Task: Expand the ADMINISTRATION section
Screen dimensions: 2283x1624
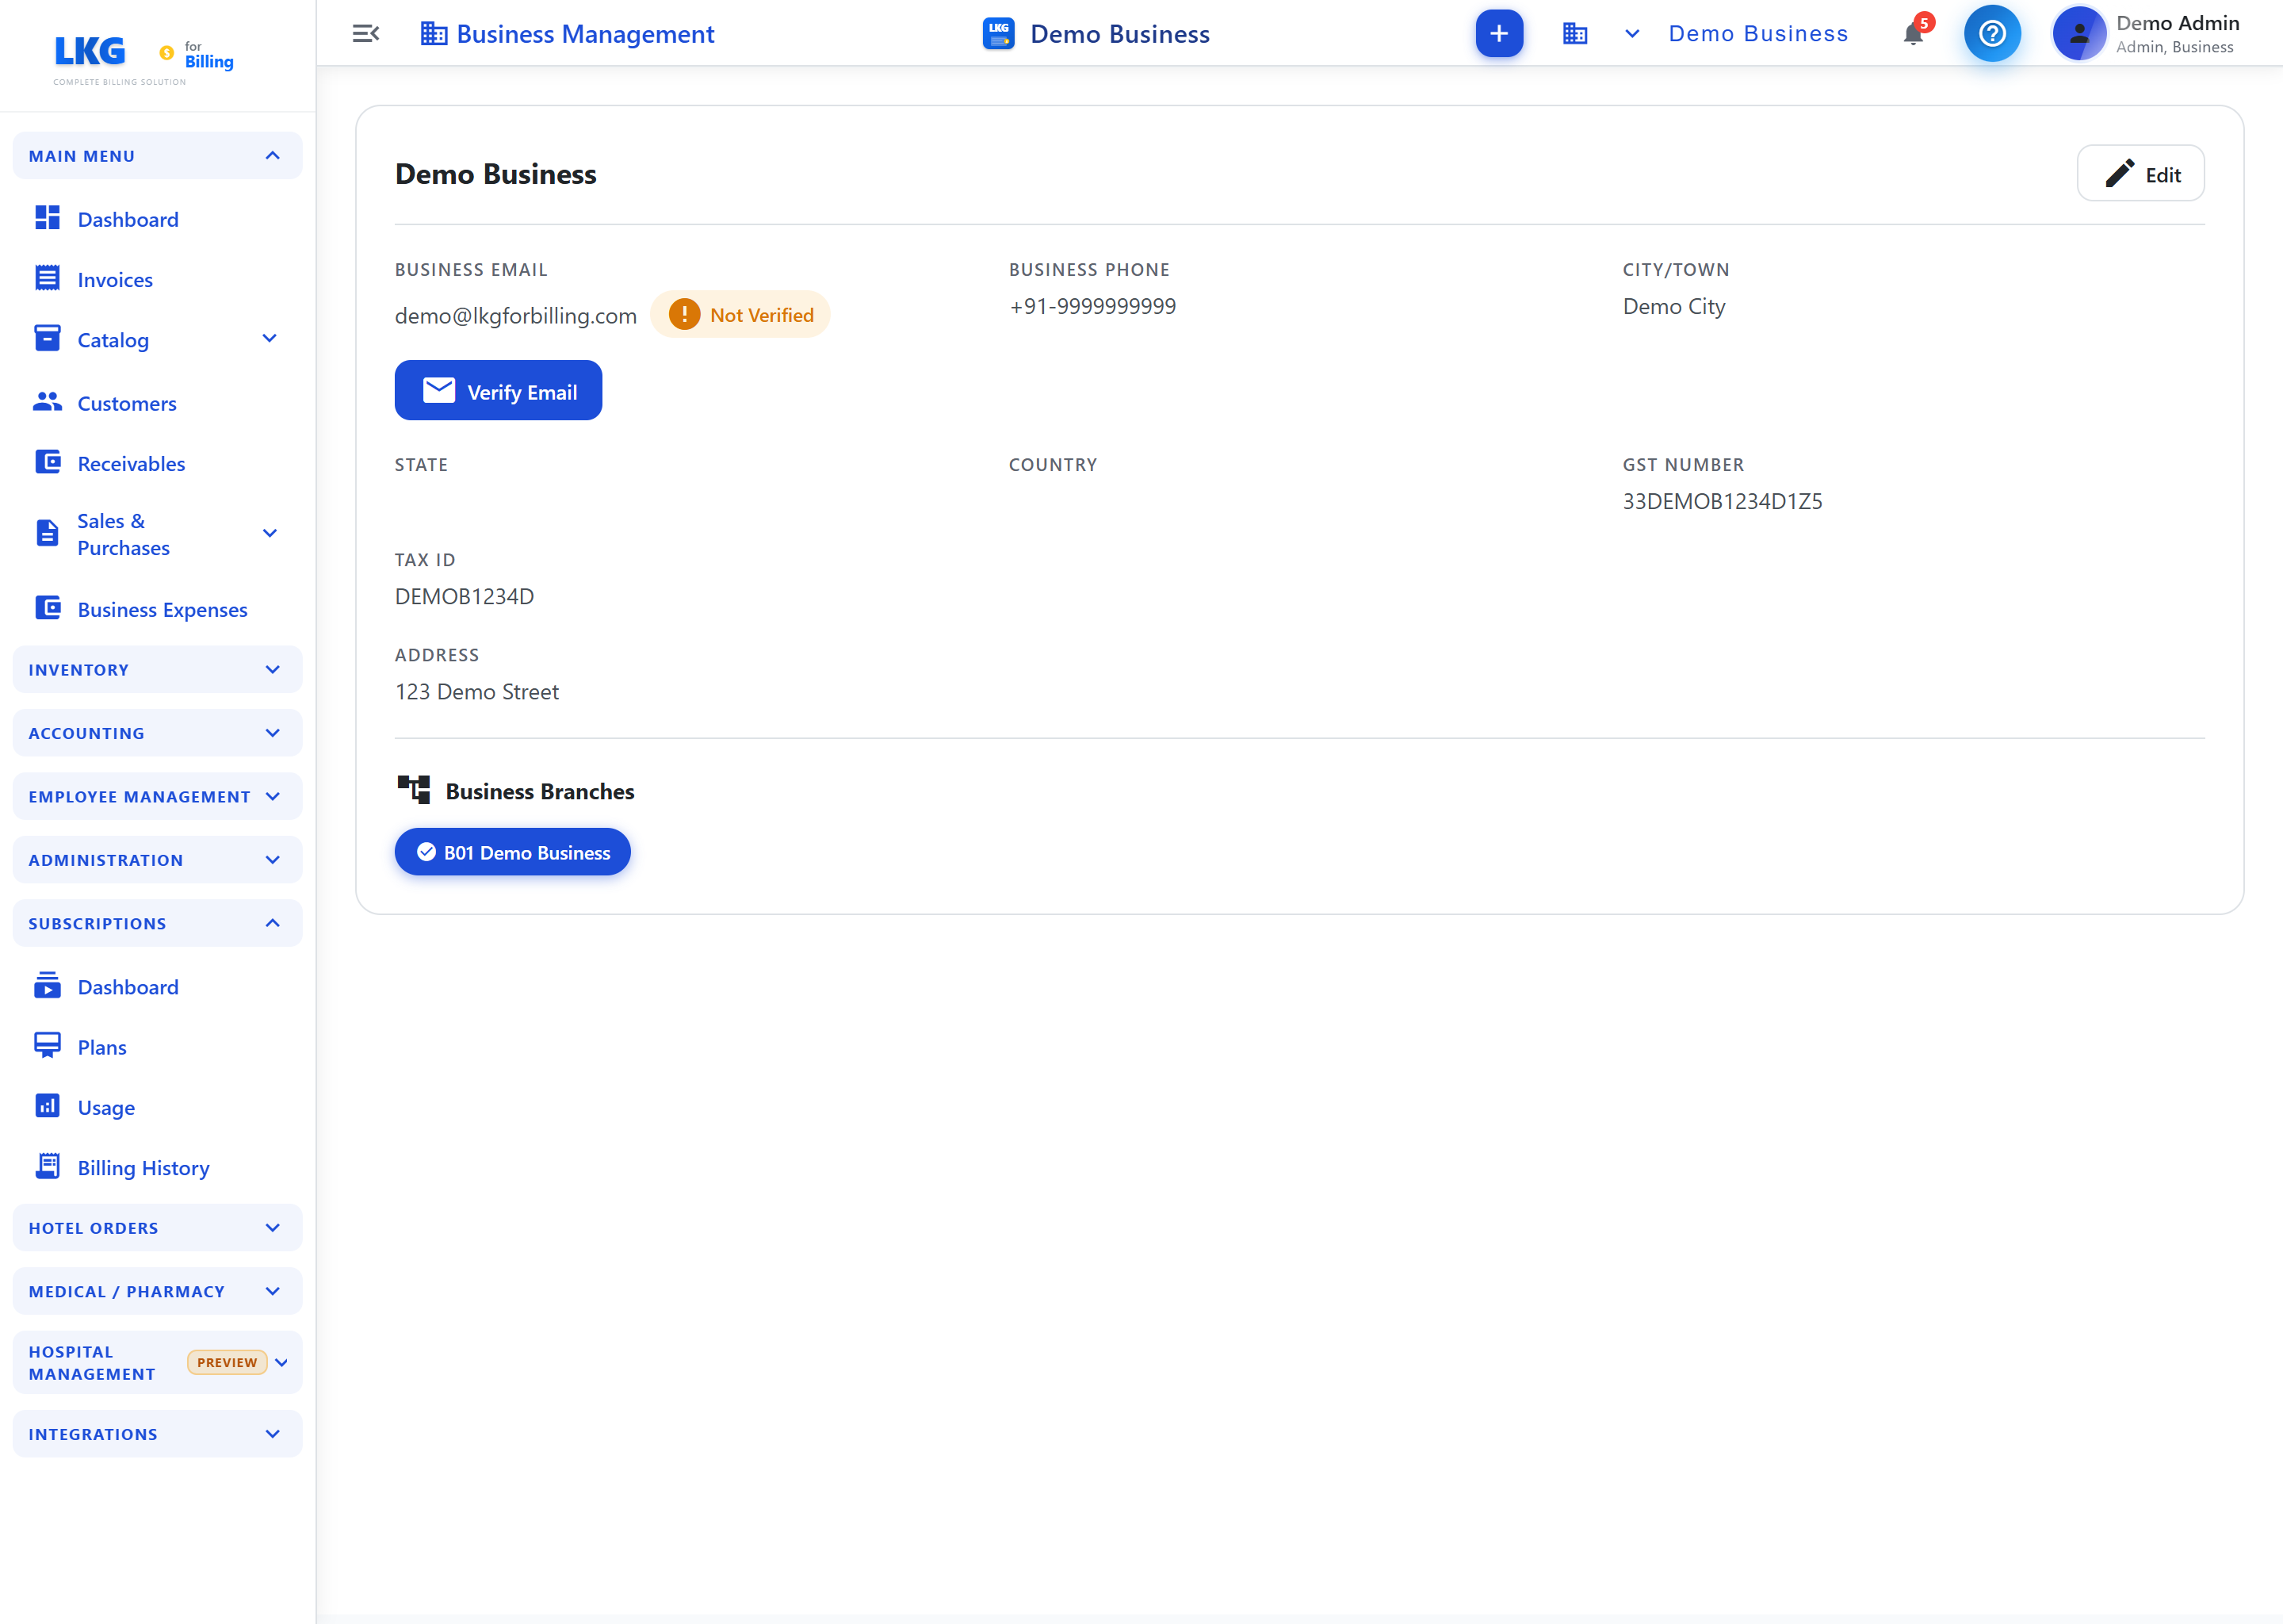Action: [x=157, y=860]
